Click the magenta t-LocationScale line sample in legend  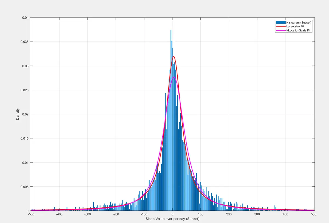coord(280,30)
